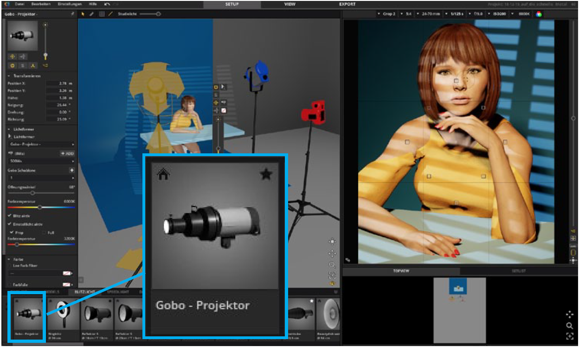Enable the Low Farb Filter checkbox
The height and width of the screenshot is (347, 579).
click(x=10, y=266)
